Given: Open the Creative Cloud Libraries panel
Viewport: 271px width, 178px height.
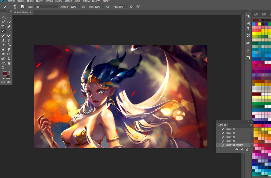Looking at the screenshot, I should [248, 43].
